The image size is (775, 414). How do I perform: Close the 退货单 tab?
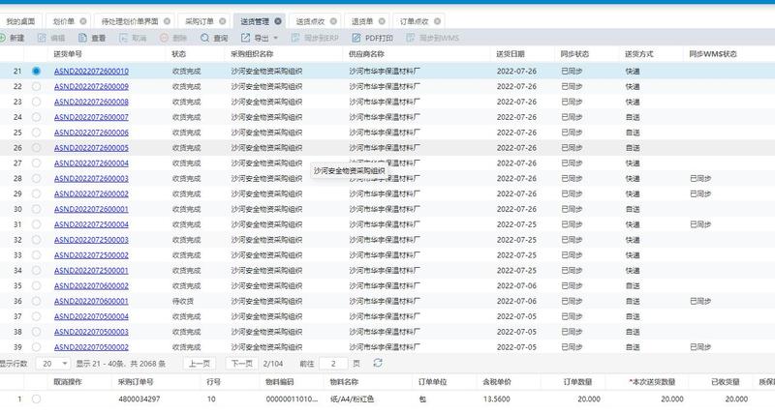pyautogui.click(x=382, y=21)
